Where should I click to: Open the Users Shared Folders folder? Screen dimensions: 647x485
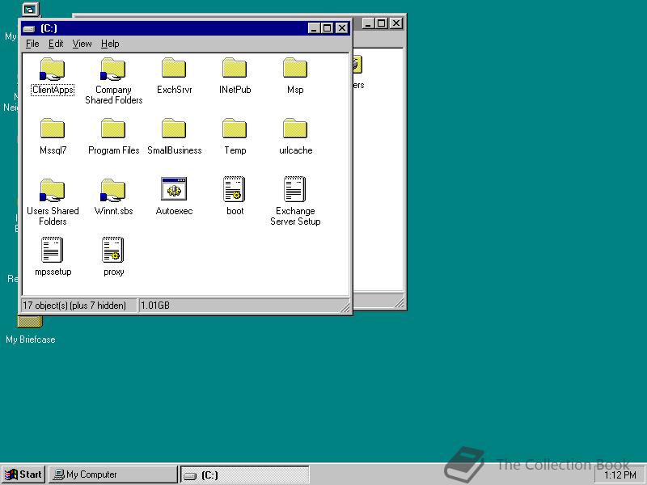(52, 190)
